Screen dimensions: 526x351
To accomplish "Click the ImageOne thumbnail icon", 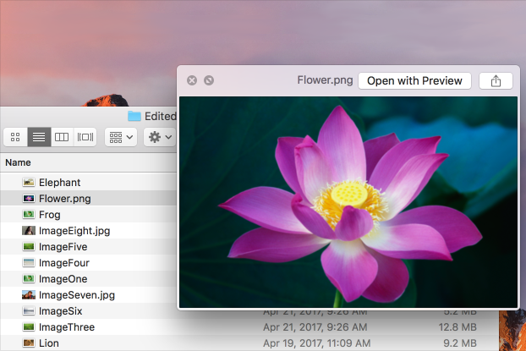I will (29, 278).
